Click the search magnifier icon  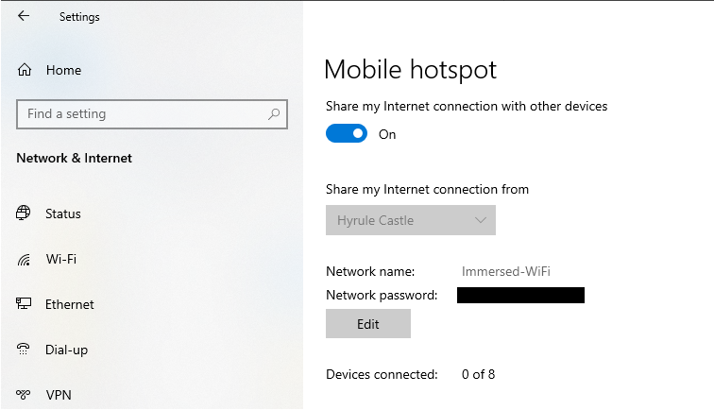pyautogui.click(x=274, y=114)
